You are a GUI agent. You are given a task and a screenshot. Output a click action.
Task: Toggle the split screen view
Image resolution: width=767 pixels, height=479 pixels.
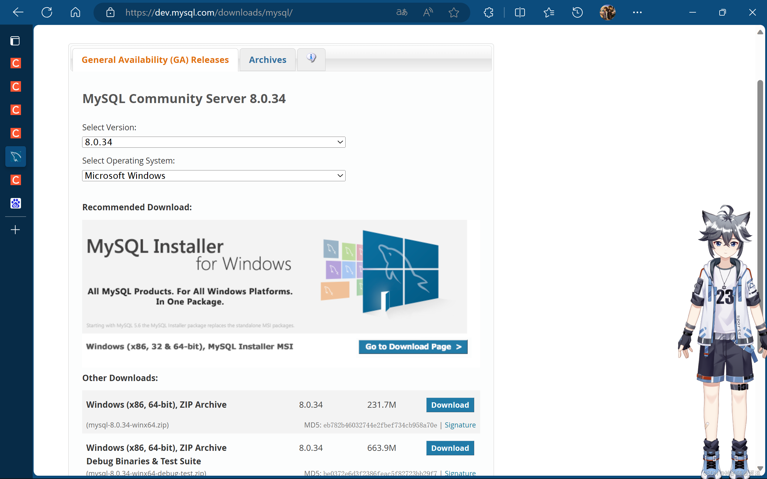pos(520,12)
